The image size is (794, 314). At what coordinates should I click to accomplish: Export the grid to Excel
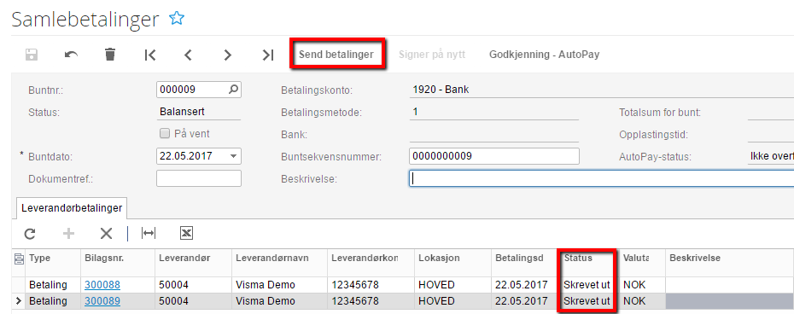coord(186,233)
